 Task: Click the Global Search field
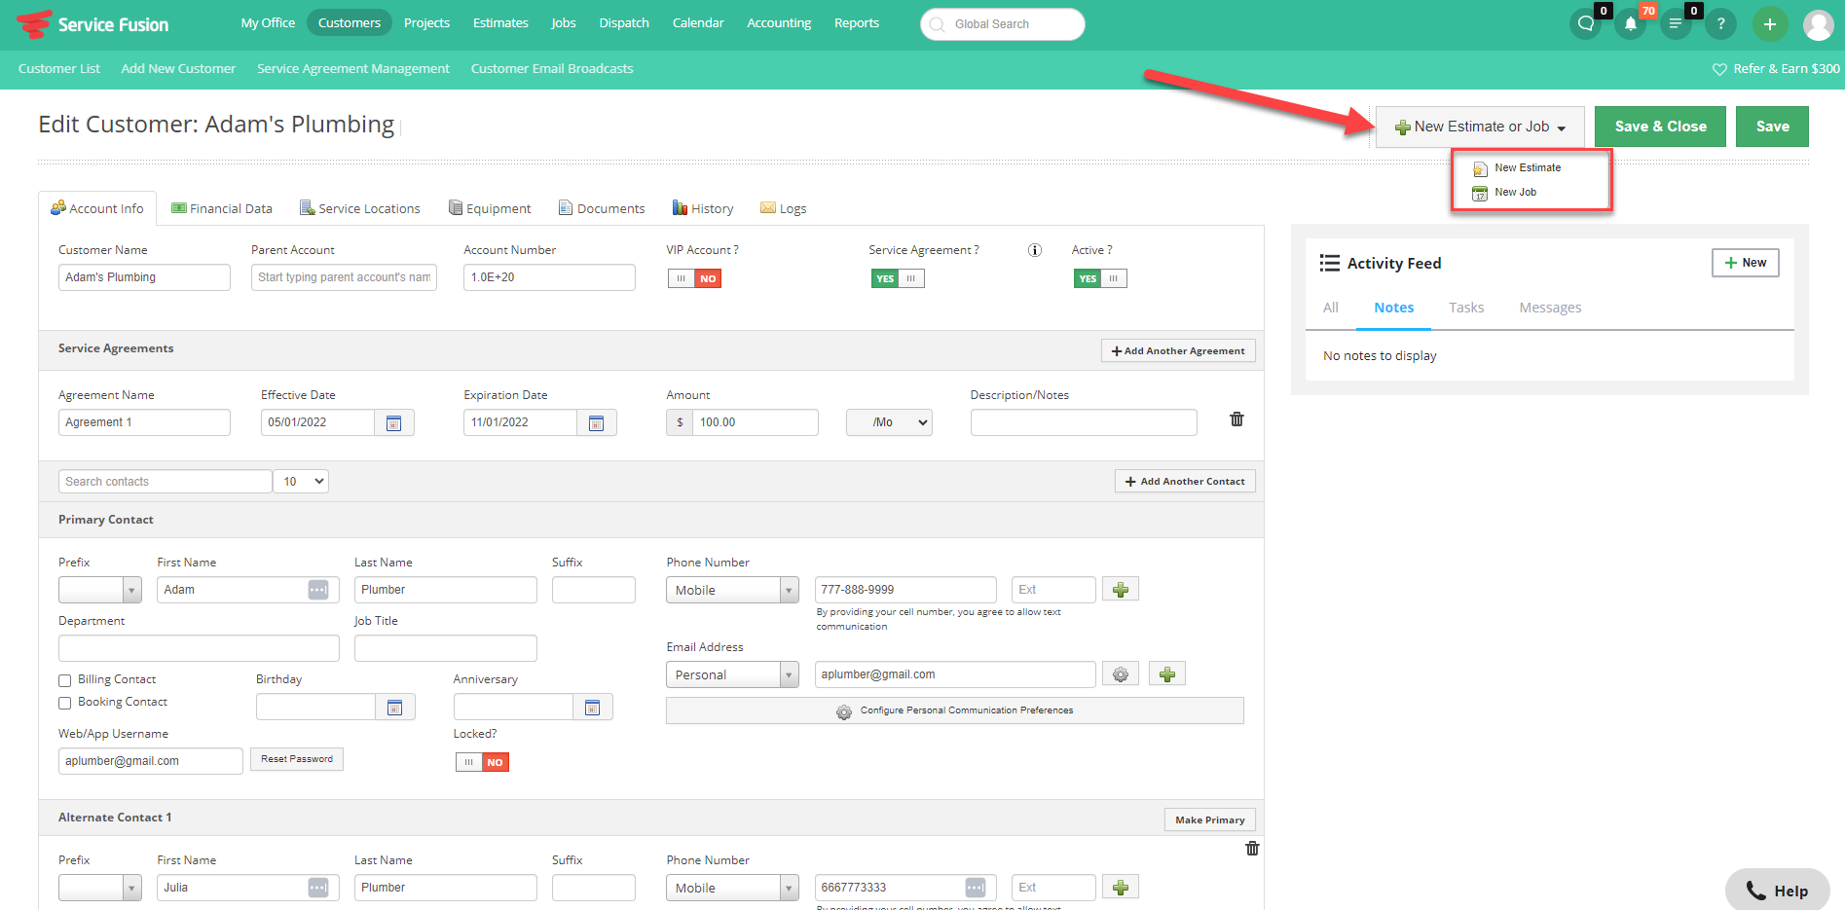click(x=1003, y=24)
